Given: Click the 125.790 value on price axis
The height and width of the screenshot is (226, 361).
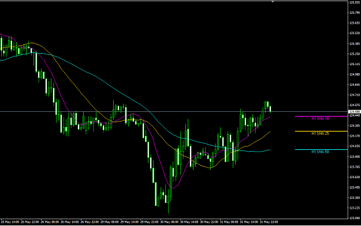Looking at the screenshot, I should [355, 13].
